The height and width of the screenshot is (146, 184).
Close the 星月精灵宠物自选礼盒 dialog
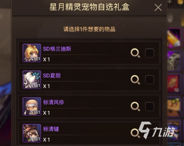pyautogui.click(x=158, y=7)
